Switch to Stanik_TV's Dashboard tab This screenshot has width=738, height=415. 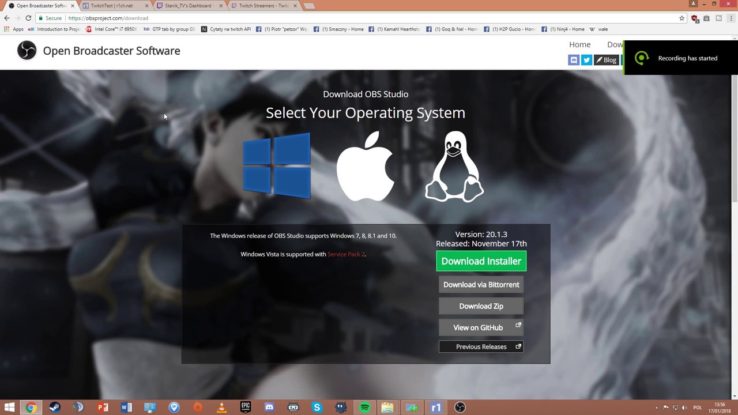tap(188, 6)
